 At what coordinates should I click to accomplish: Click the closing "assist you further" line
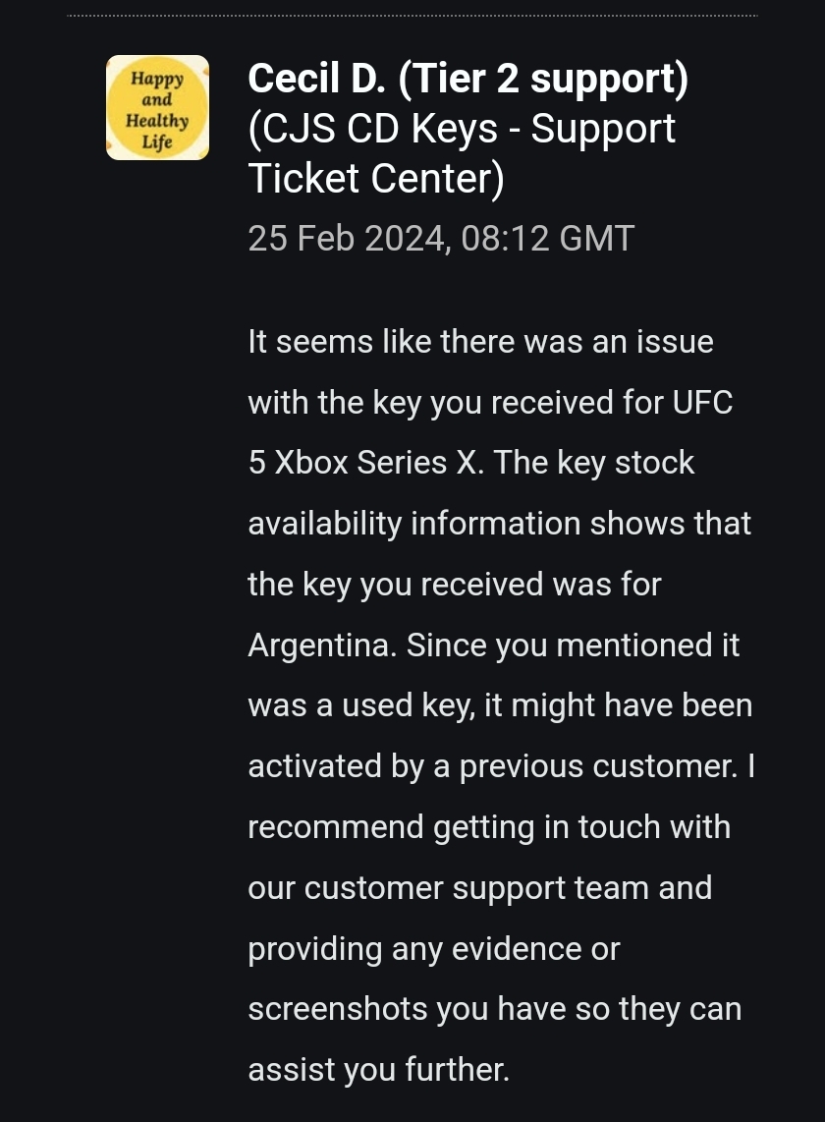coord(378,1069)
